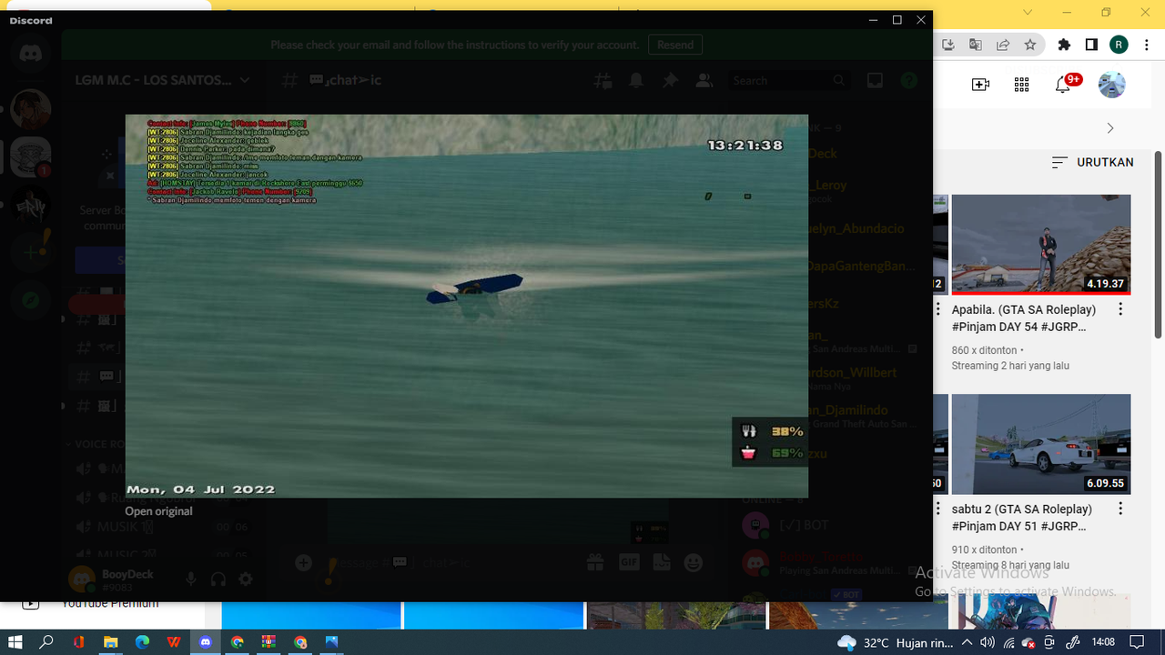Open Windows taskbar search
The width and height of the screenshot is (1165, 655).
pyautogui.click(x=46, y=642)
